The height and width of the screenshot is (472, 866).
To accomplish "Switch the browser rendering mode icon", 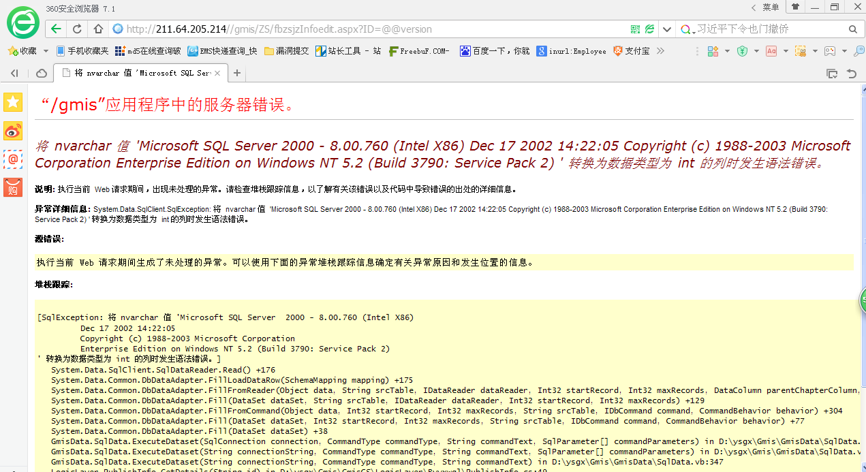I will [650, 29].
